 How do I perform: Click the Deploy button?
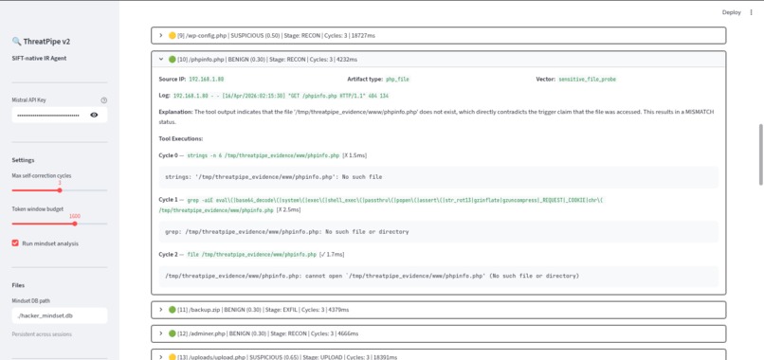[732, 12]
